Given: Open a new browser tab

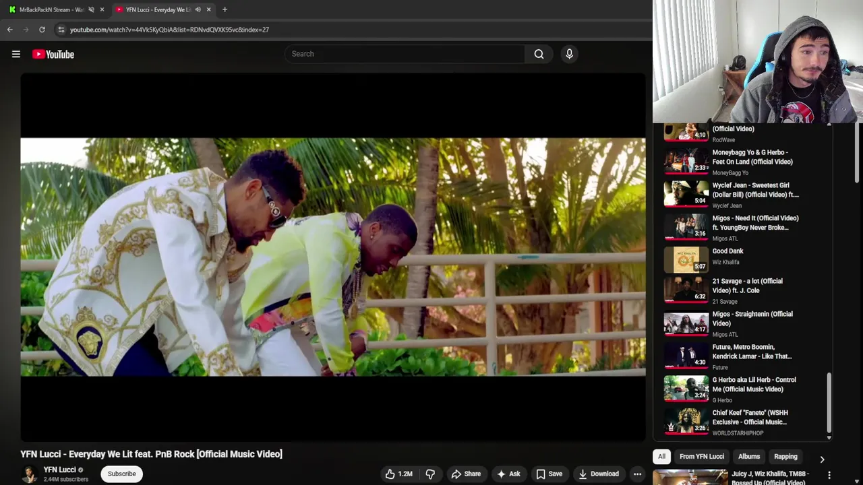Looking at the screenshot, I should click(225, 9).
